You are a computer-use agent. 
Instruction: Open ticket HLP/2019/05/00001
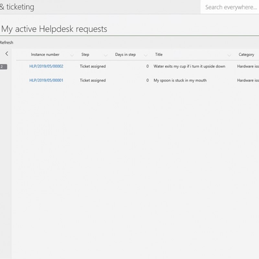(46, 80)
